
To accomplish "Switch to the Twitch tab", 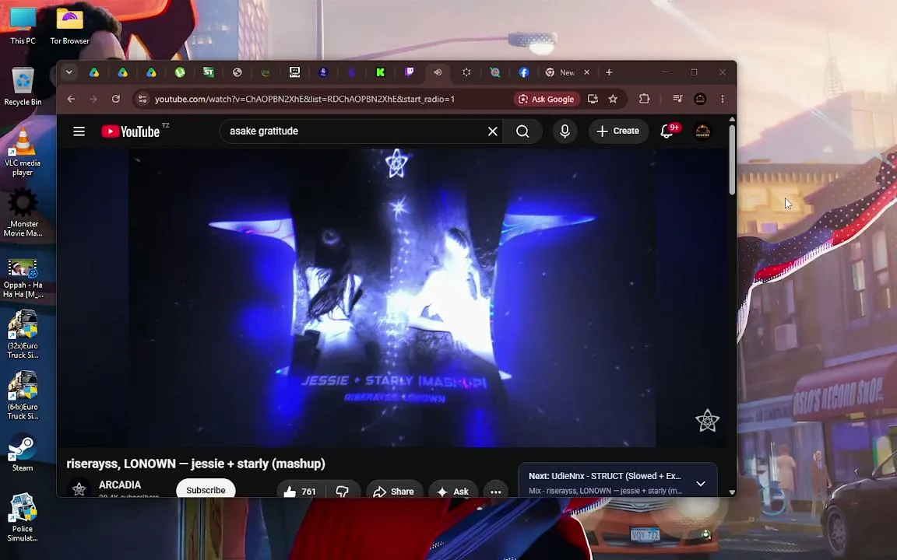I will [409, 72].
